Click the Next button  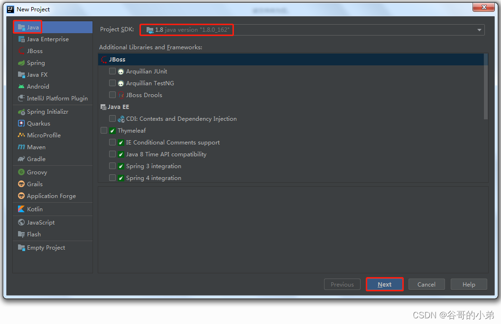[384, 285]
